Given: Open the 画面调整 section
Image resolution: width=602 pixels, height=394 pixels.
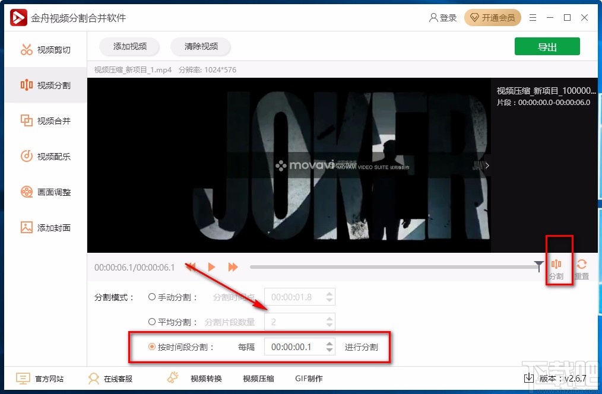Looking at the screenshot, I should 46,192.
